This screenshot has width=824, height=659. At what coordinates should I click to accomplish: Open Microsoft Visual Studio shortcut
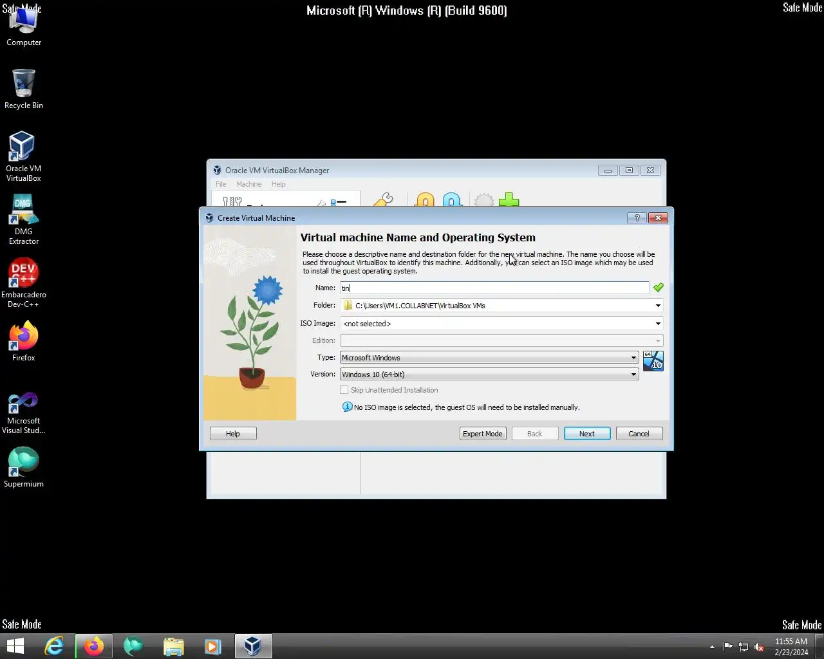point(24,413)
